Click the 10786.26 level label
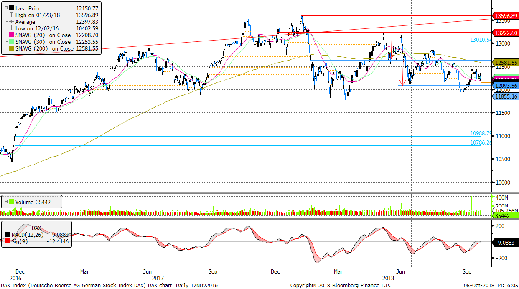Viewport: 519px width, 289px height. coord(481,142)
